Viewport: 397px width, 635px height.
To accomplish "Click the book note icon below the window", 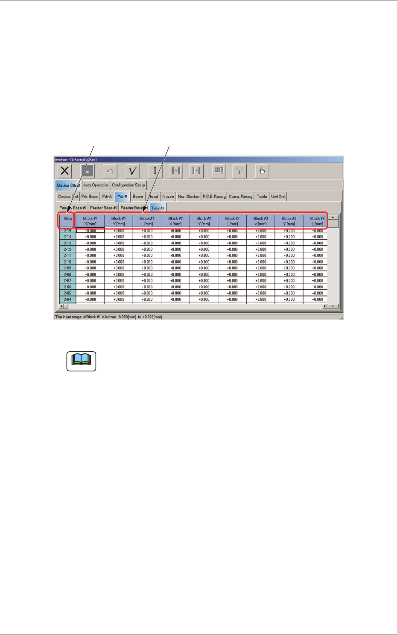I will (x=81, y=361).
